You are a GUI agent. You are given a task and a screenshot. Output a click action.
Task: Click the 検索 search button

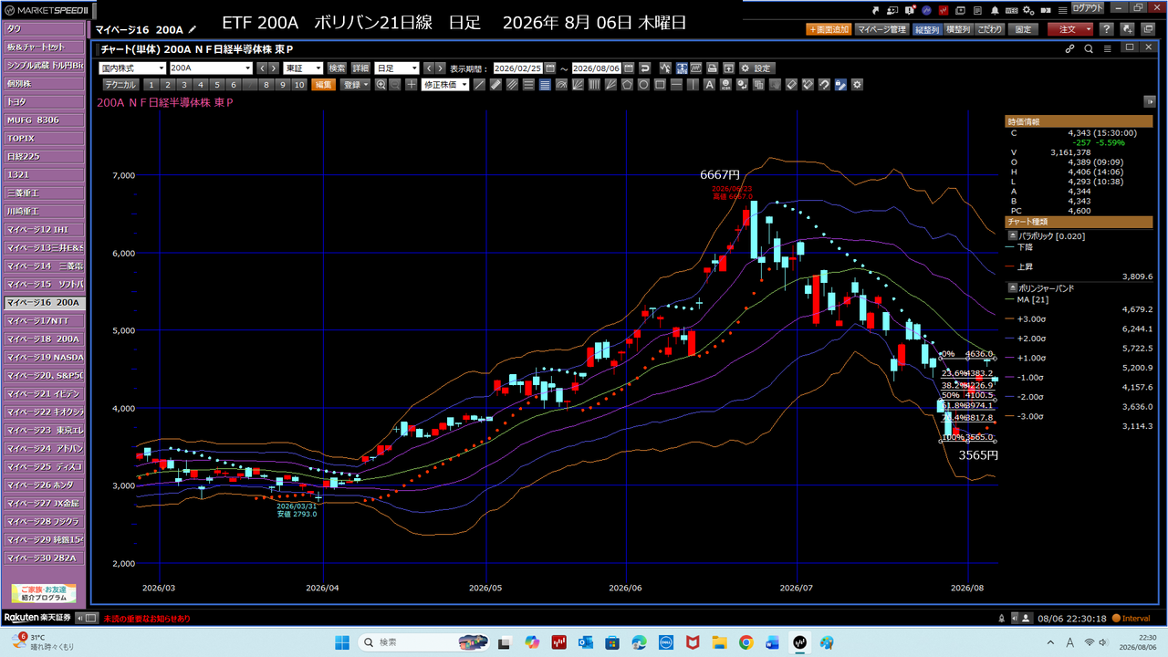tap(338, 68)
